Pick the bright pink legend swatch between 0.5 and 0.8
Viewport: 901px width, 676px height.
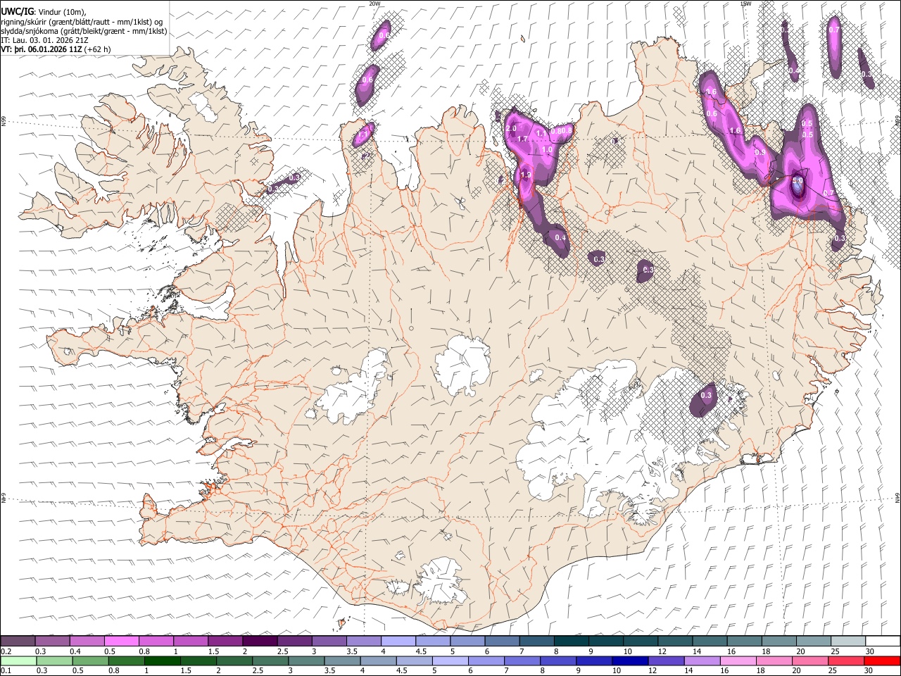point(122,641)
